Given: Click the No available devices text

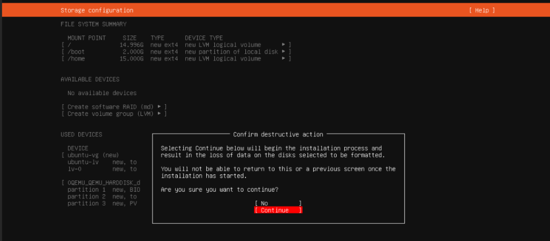Looking at the screenshot, I should click(x=102, y=93).
